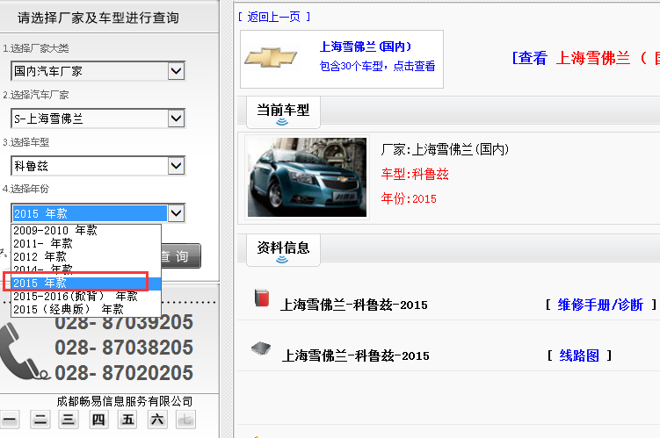
Task: Click the 四 numbered button
Action: pos(98,420)
